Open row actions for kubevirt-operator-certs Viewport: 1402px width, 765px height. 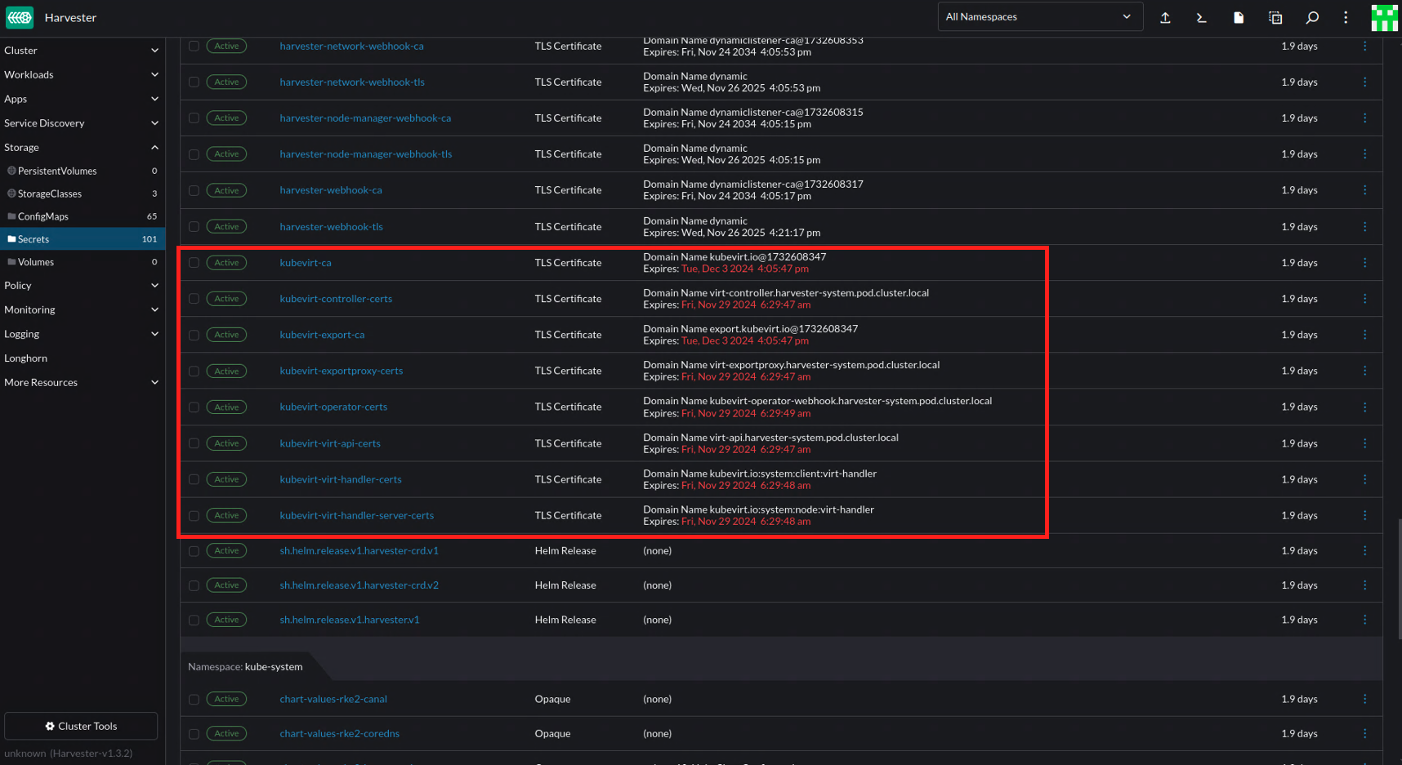[1364, 407]
